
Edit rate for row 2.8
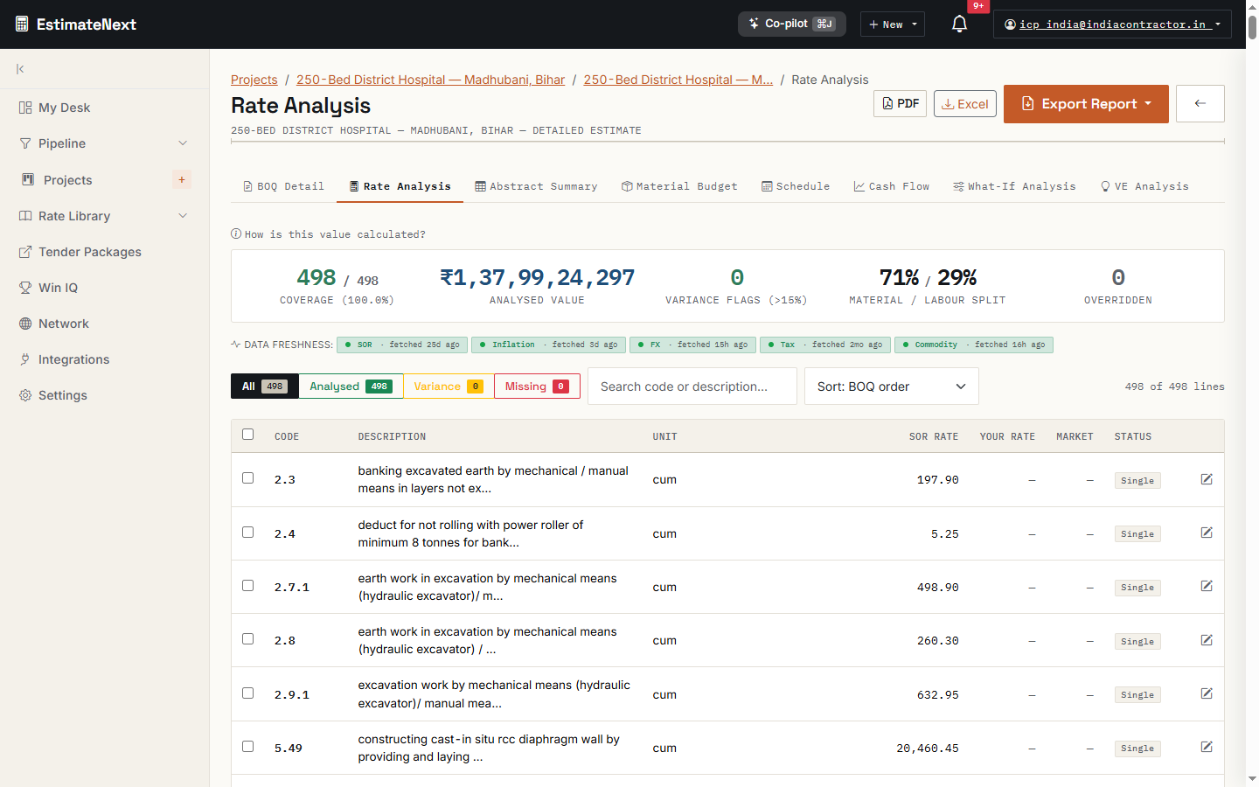click(x=1207, y=640)
